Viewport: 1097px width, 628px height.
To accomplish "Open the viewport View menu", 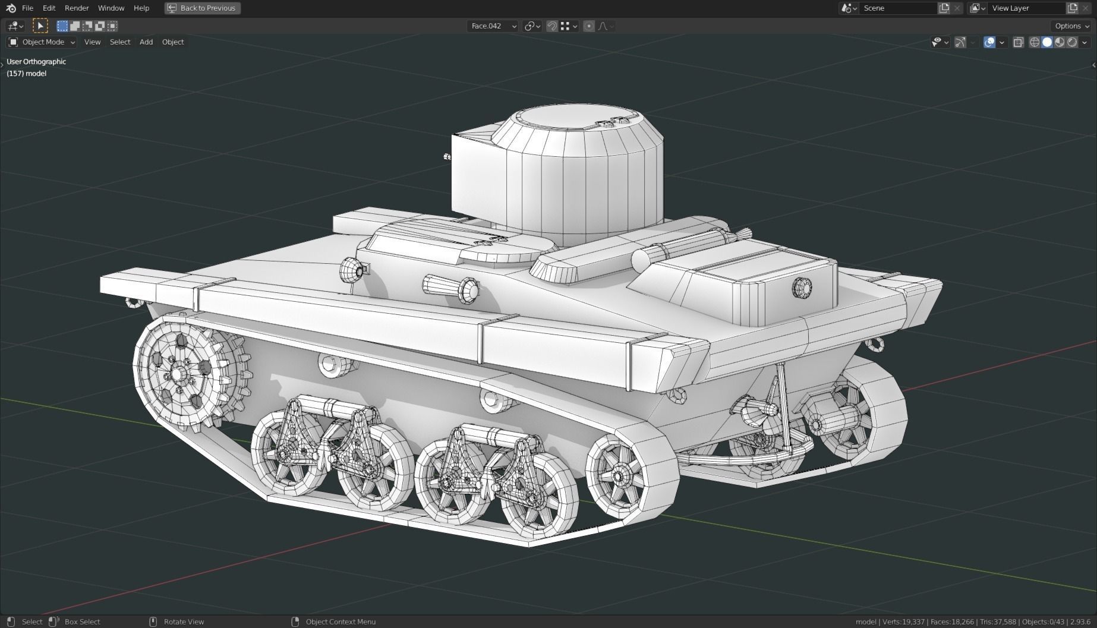I will pos(92,42).
